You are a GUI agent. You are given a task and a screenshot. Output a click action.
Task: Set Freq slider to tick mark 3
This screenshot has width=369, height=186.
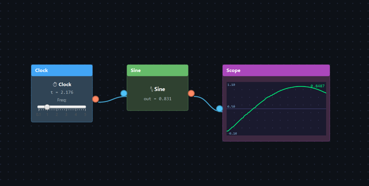click(x=66, y=107)
